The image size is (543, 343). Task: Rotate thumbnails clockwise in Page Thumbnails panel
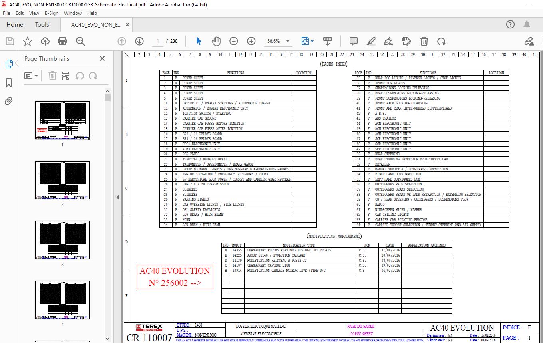coord(93,76)
